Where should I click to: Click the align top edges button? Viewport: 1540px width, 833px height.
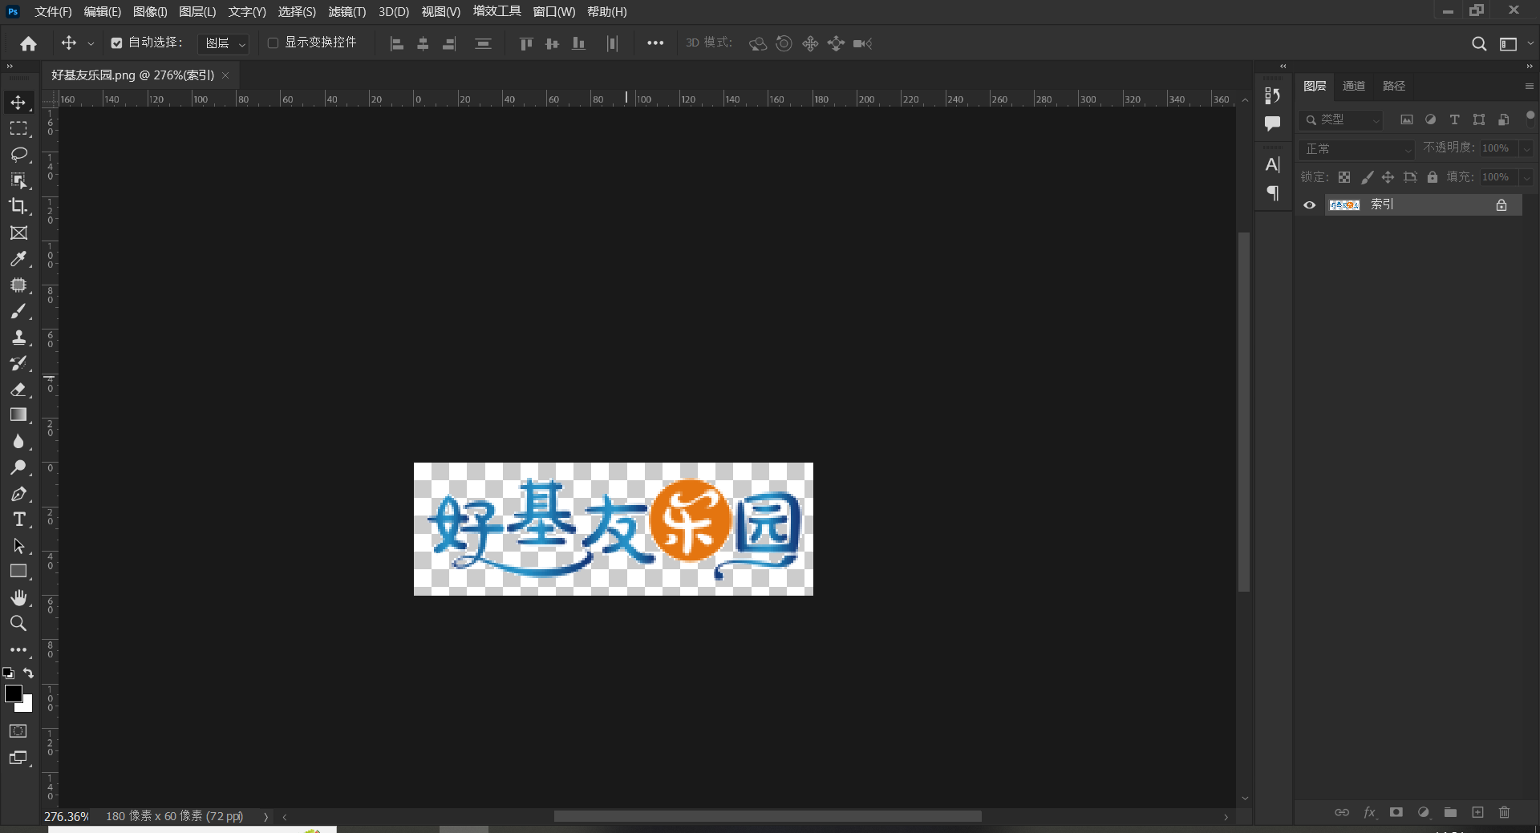tap(525, 43)
